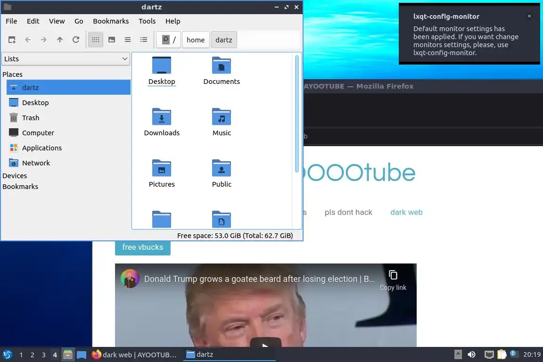Click the Copy link icon on the video
543x362 pixels.
point(393,275)
